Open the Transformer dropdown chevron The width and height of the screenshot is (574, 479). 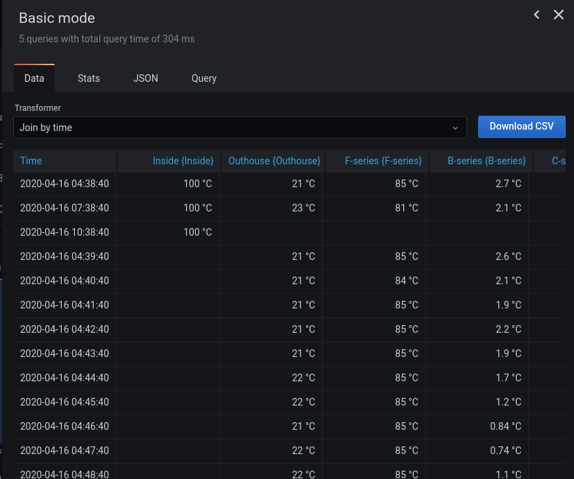(x=455, y=128)
